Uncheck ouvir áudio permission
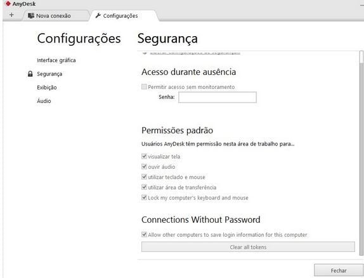This screenshot has height=278, width=364. pos(144,166)
